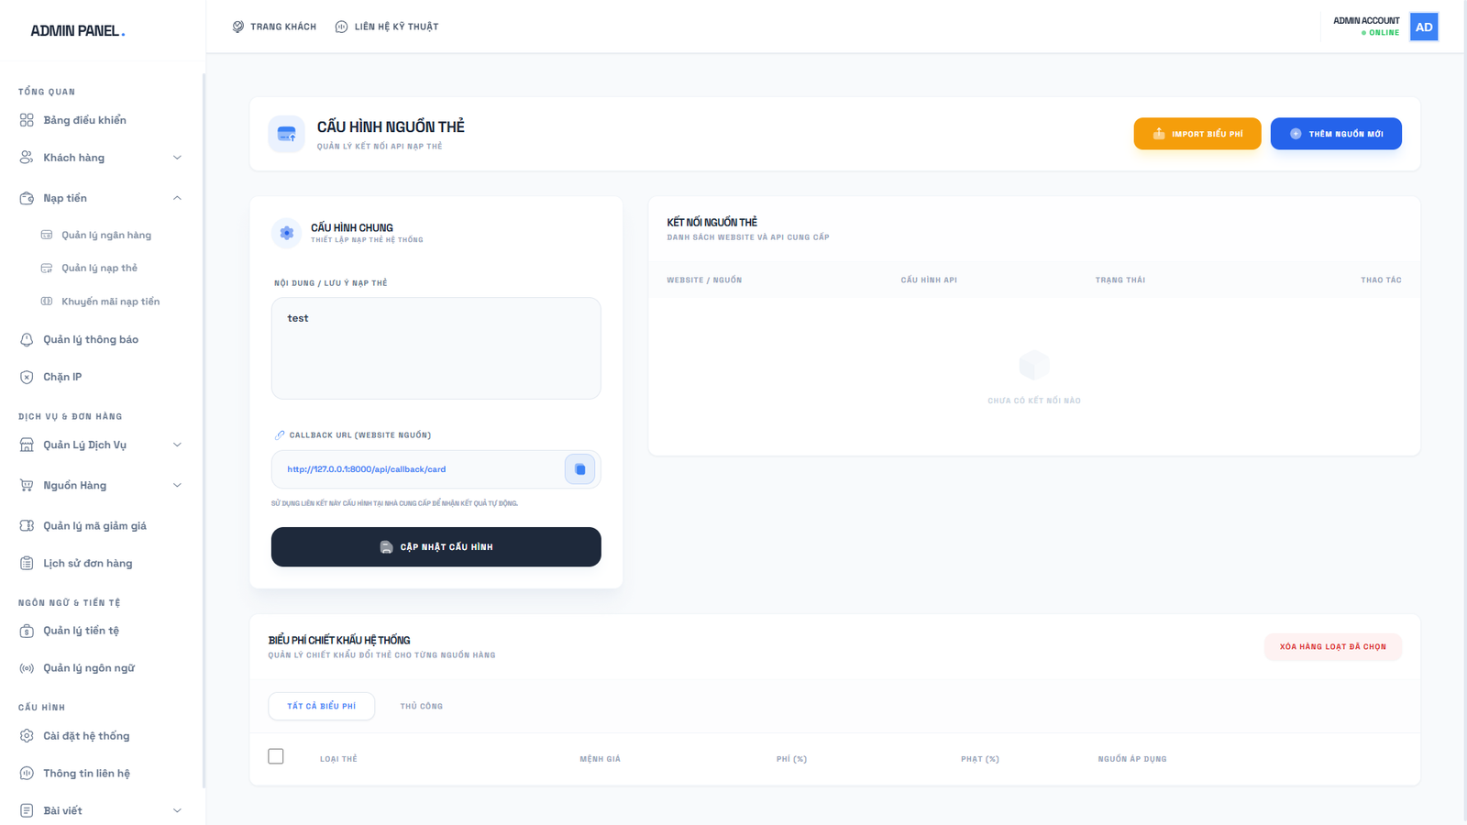Click the Bảng điều khiển grid icon
Viewport: 1467px width, 825px height.
point(27,120)
